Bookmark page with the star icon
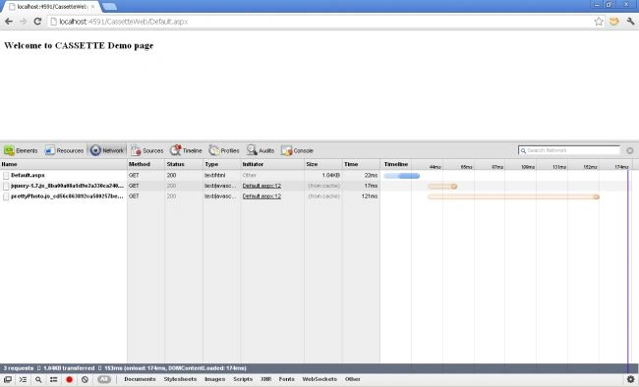 [599, 22]
